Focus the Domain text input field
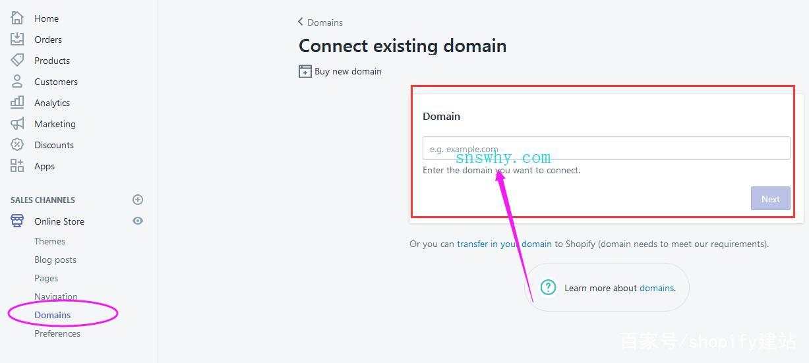809x363 pixels. (606, 148)
